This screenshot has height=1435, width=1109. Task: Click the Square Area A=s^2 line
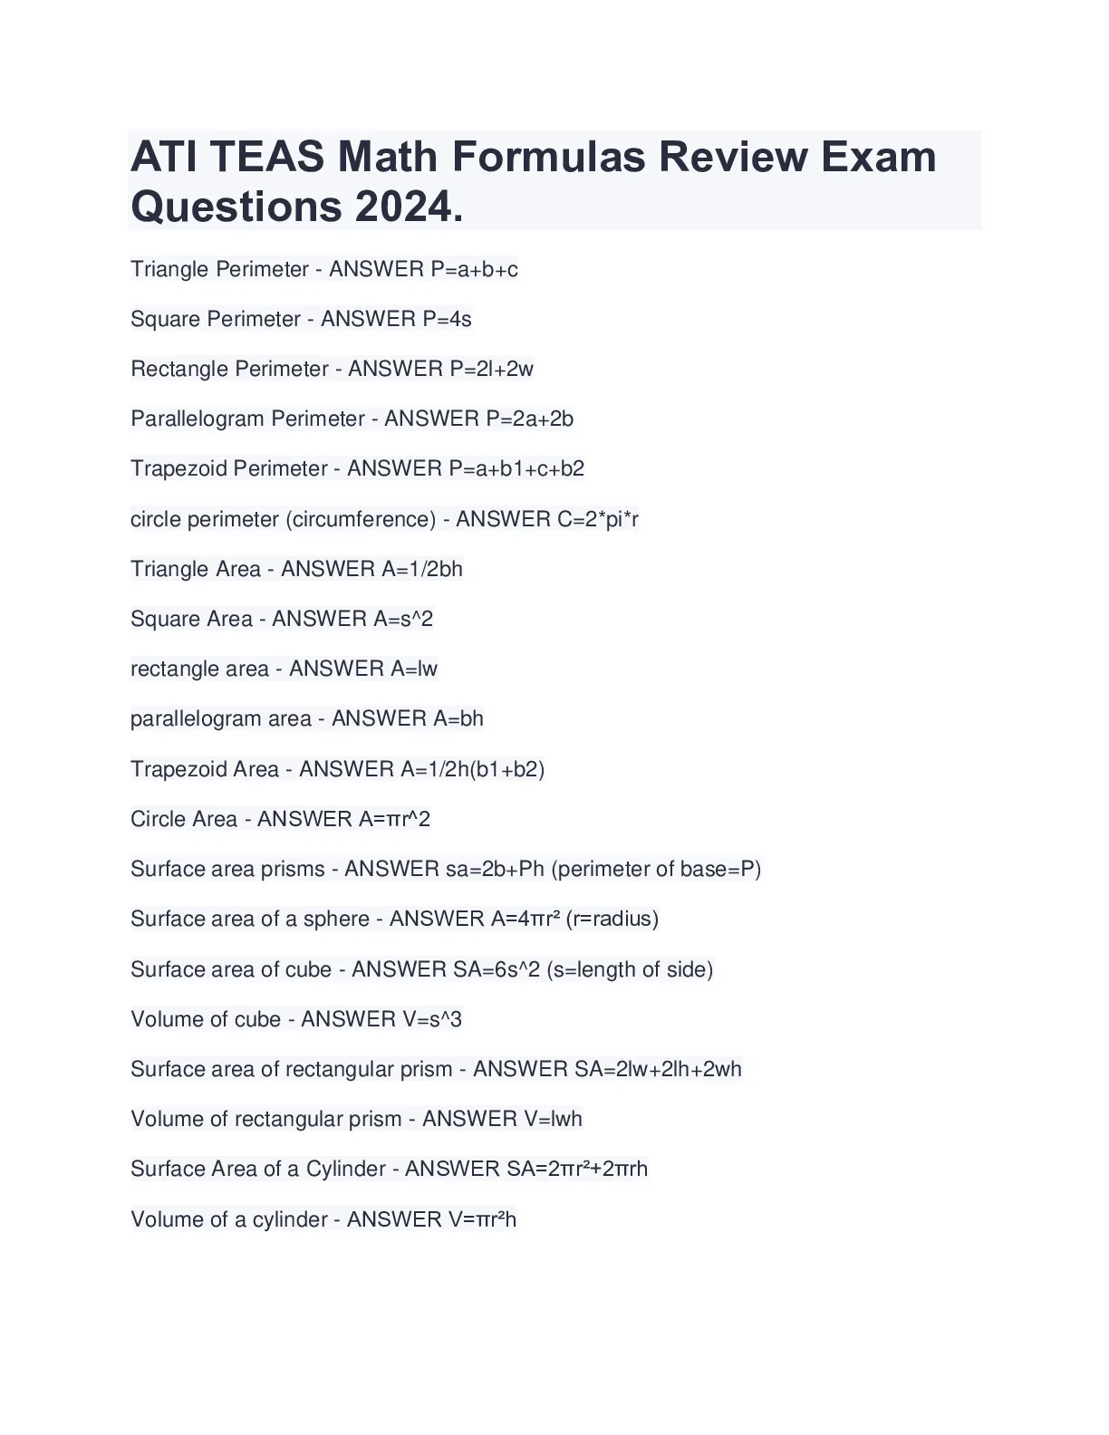click(x=282, y=619)
